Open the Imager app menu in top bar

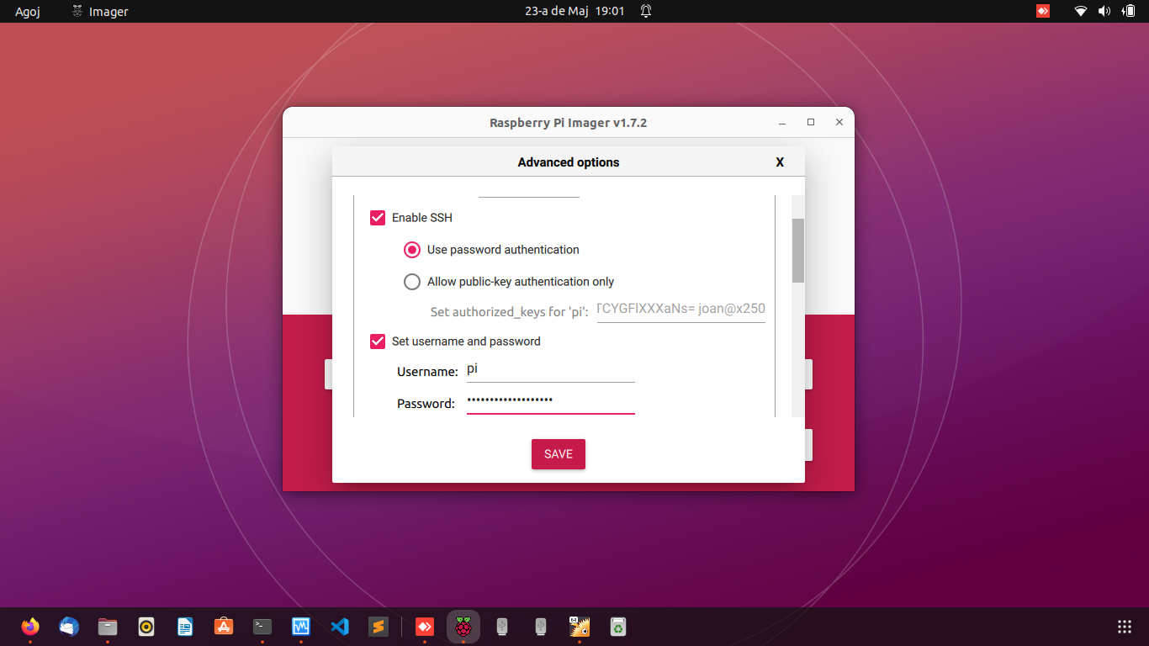pyautogui.click(x=100, y=12)
